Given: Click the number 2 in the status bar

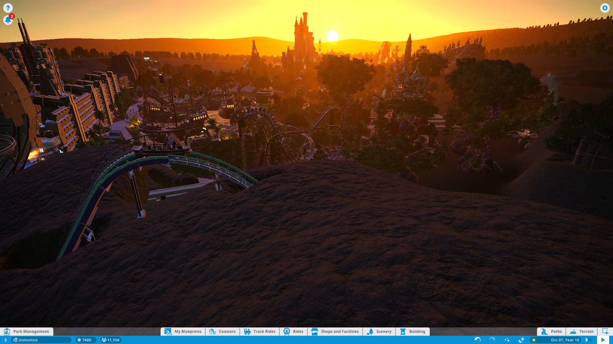Looking at the screenshot, I should 5,340.
